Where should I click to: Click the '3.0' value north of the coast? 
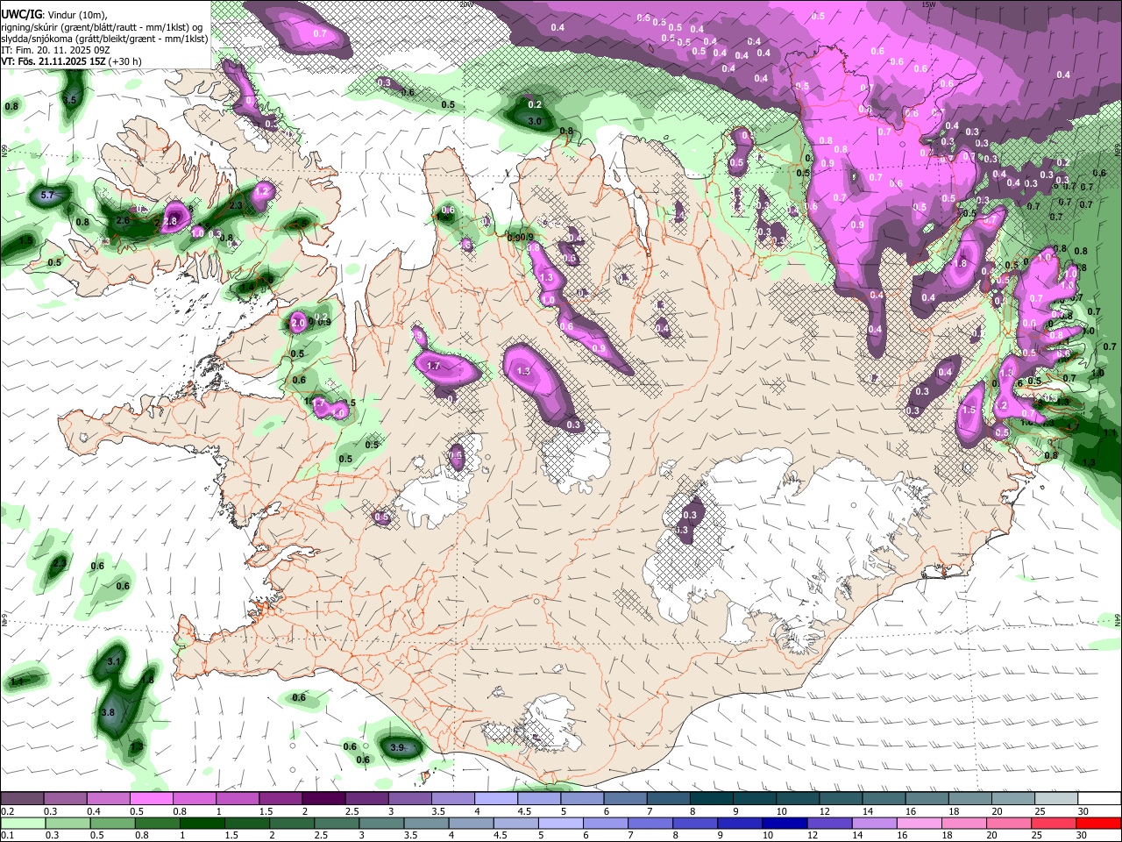(535, 122)
